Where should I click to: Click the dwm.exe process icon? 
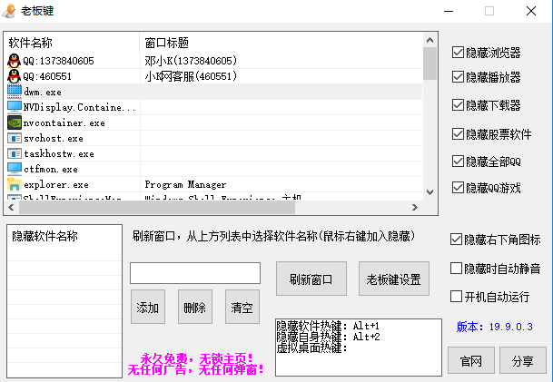pos(15,92)
